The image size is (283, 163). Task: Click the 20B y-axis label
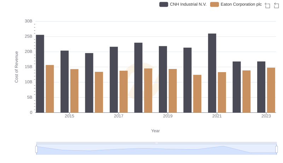(x=29, y=52)
